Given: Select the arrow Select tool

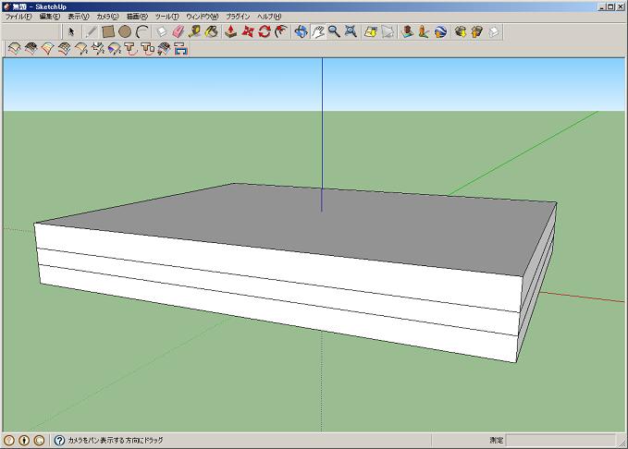Looking at the screenshot, I should click(70, 31).
